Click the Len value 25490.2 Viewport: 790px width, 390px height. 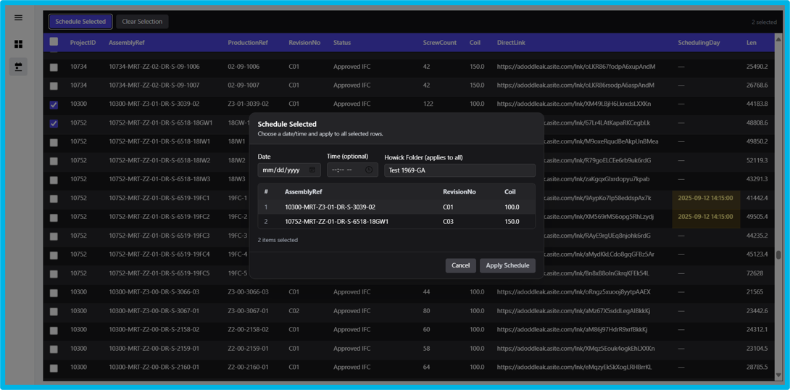[x=757, y=67]
